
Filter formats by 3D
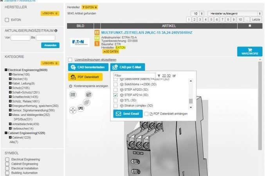coord(169,76)
